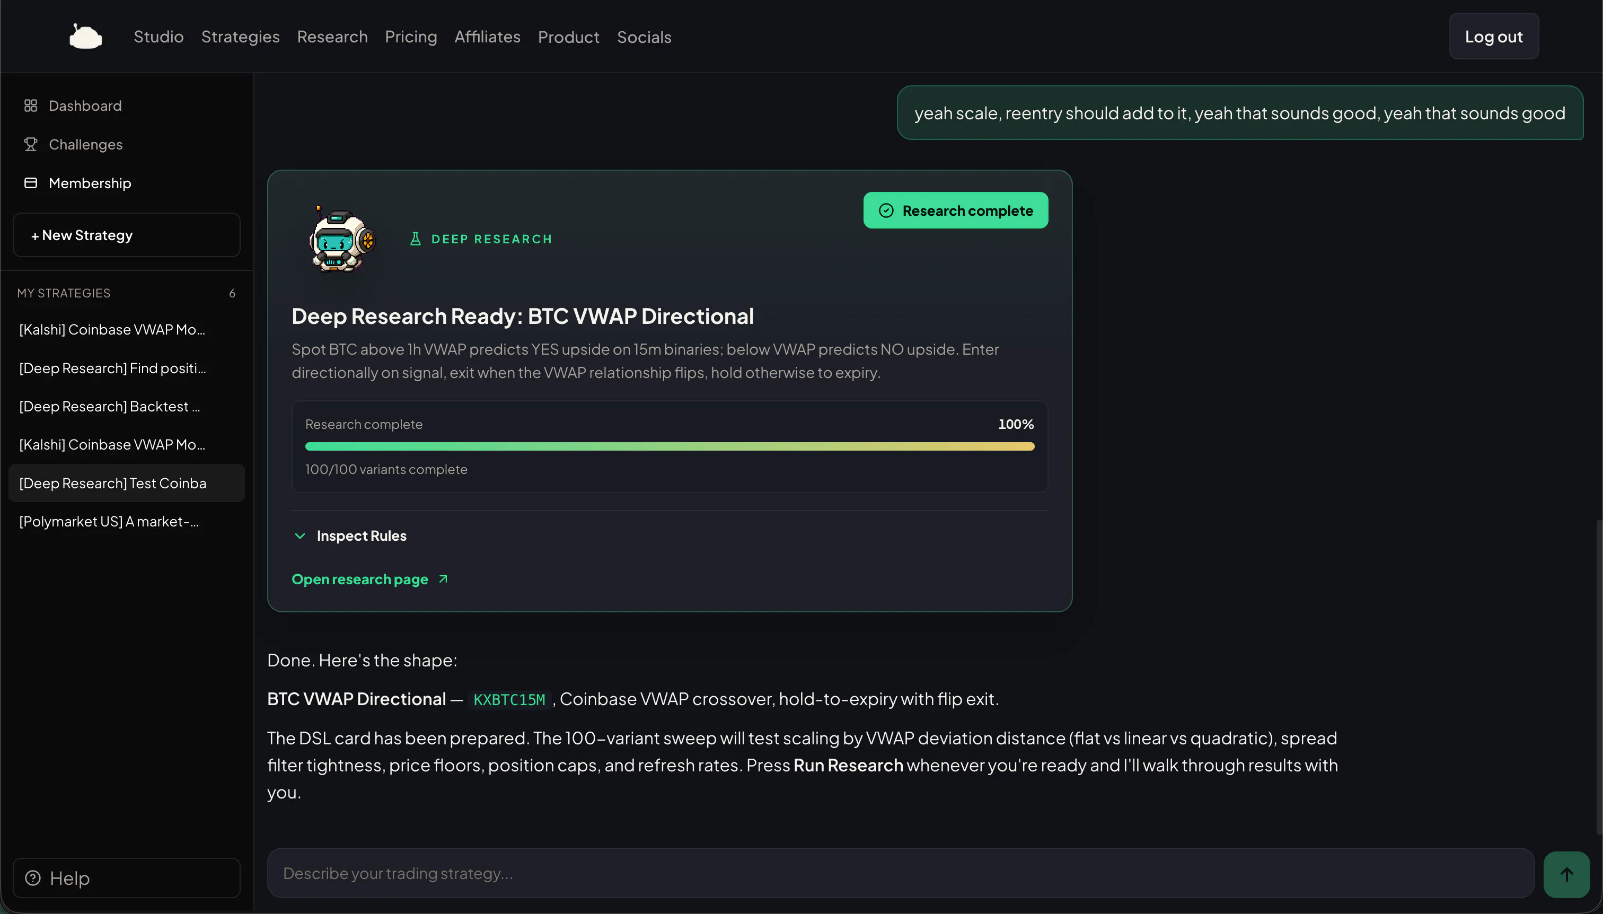This screenshot has height=914, width=1603.
Task: Click the Research complete badge
Action: [955, 210]
